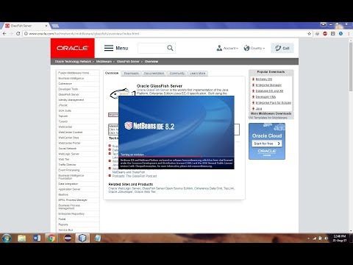The image size is (353, 265).
Task: Switch to the Downloads tab
Action: click(131, 74)
